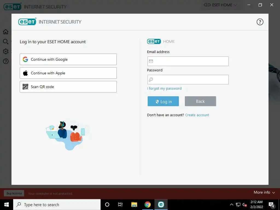
Task: Continue with Apple sign-in
Action: 68,73
